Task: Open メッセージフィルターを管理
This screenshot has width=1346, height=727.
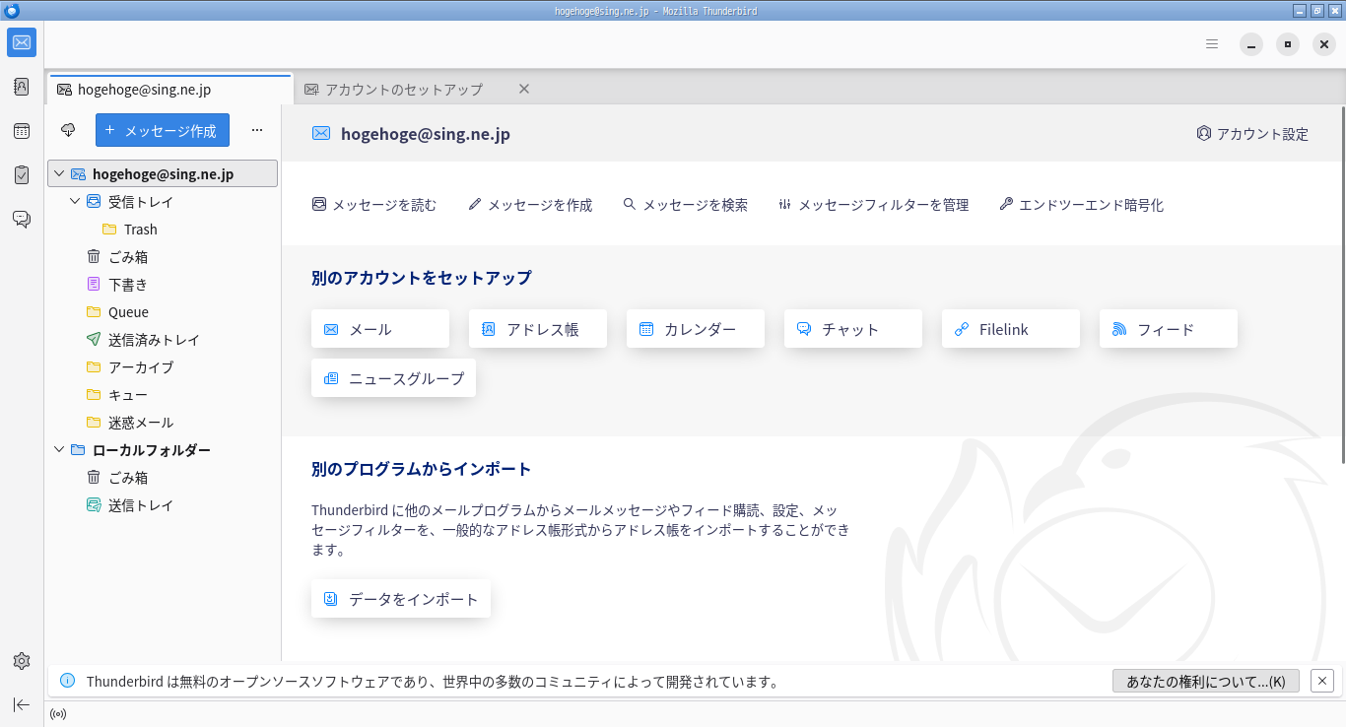Action: (x=873, y=205)
